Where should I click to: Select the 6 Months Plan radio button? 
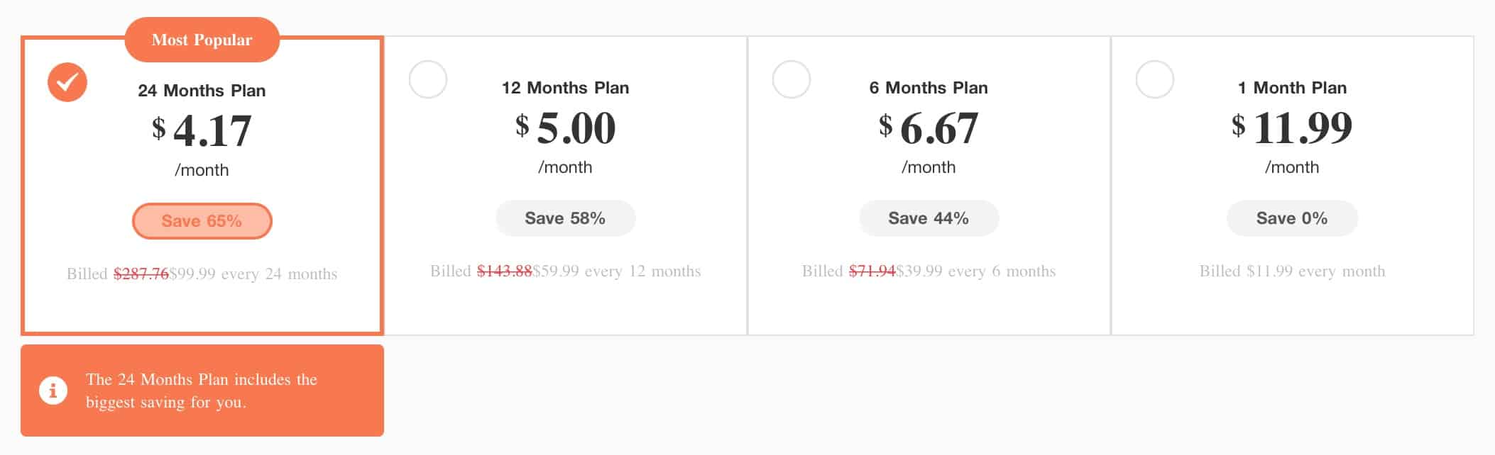(x=792, y=79)
